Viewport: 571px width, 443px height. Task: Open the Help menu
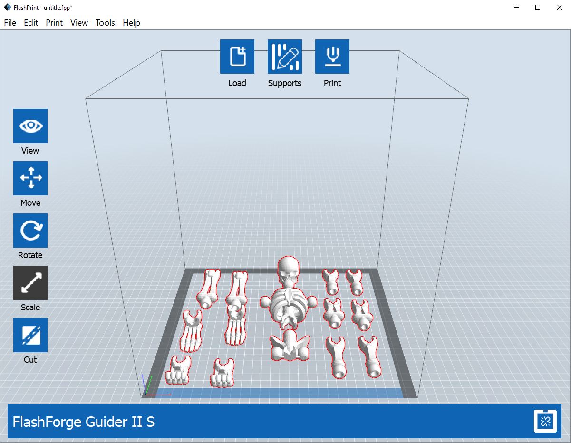(131, 23)
